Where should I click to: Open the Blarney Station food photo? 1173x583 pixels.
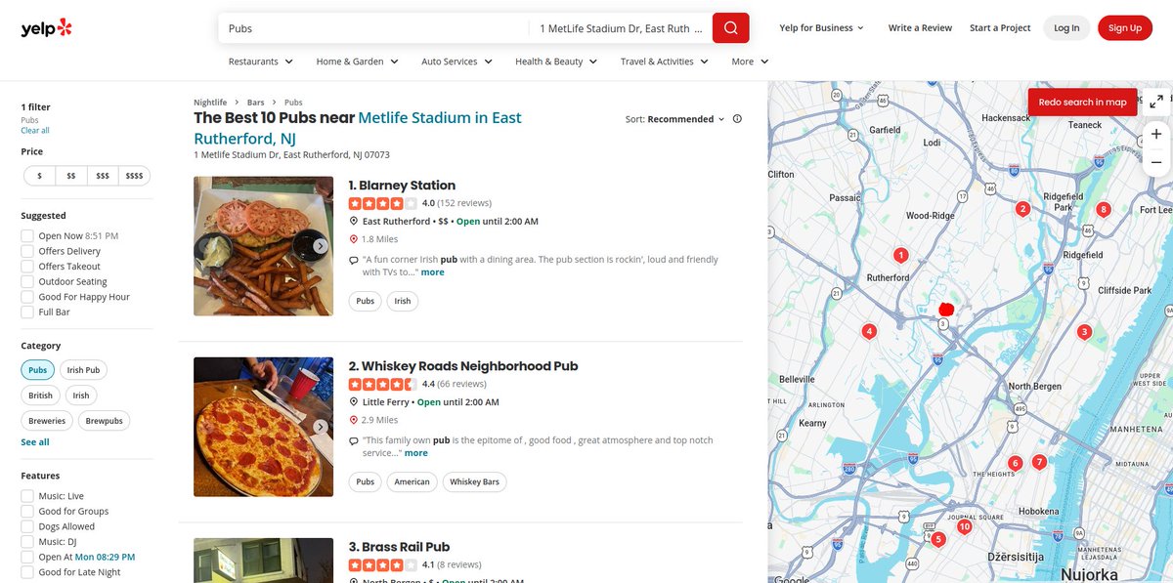pyautogui.click(x=263, y=246)
